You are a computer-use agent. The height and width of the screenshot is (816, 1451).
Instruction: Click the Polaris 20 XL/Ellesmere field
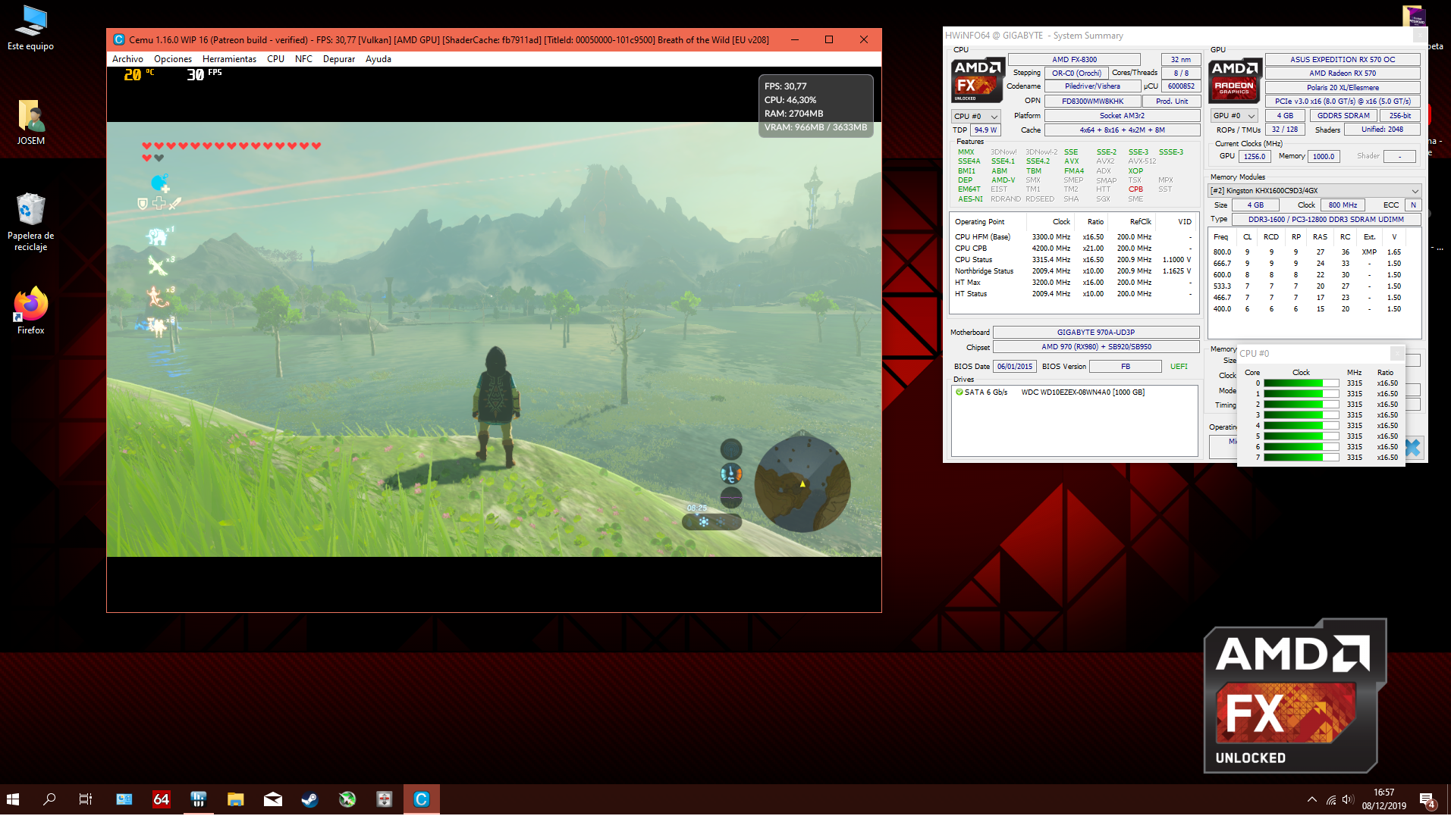1342,88
